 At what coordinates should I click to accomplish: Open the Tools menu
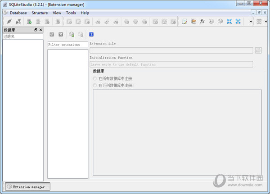[x=71, y=13]
